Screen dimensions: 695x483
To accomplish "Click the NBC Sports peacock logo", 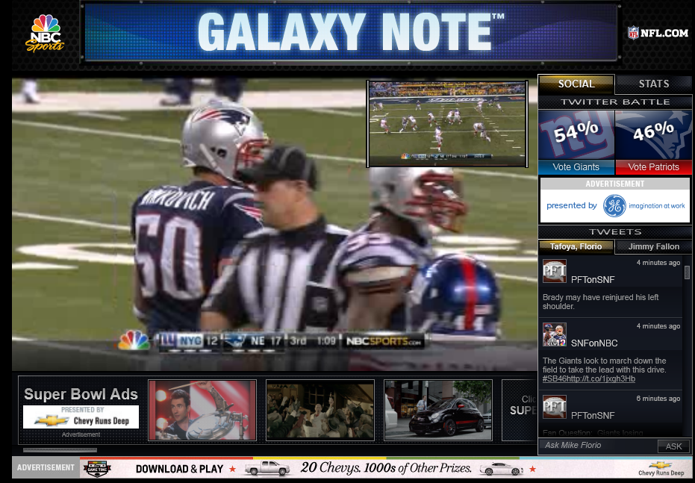I will click(x=45, y=34).
